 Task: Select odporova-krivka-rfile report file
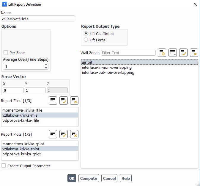(x=40, y=120)
